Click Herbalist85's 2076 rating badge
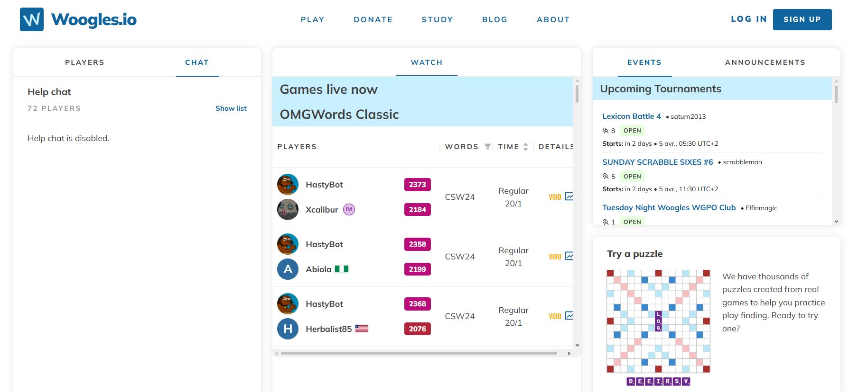 [x=418, y=329]
